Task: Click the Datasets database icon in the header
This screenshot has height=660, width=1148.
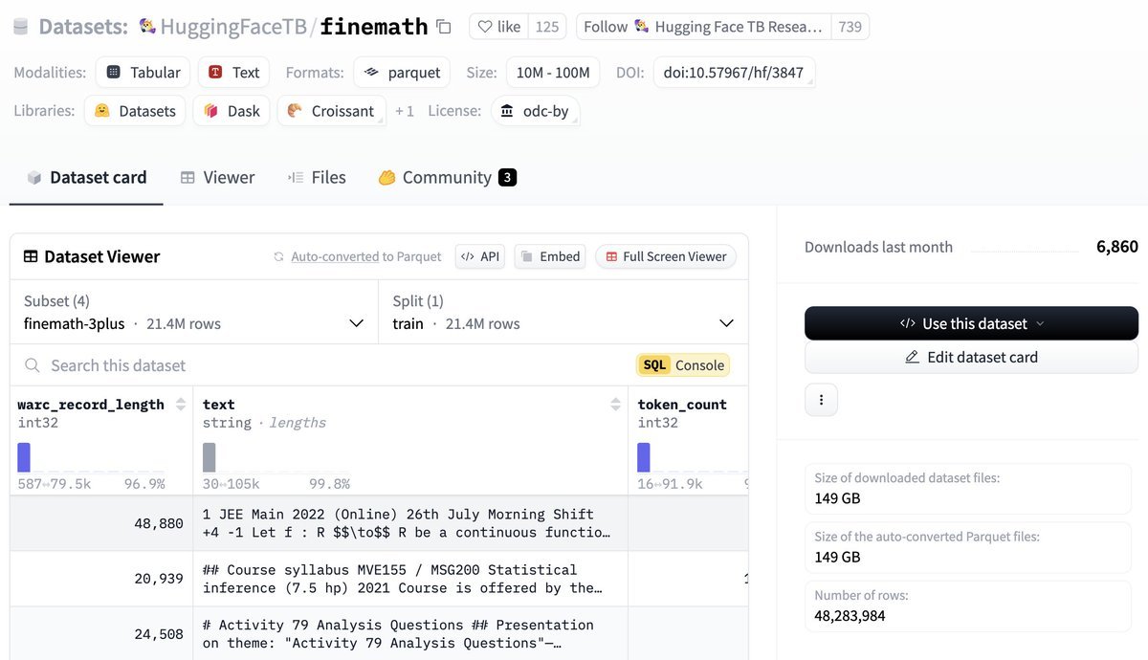Action: [x=21, y=27]
